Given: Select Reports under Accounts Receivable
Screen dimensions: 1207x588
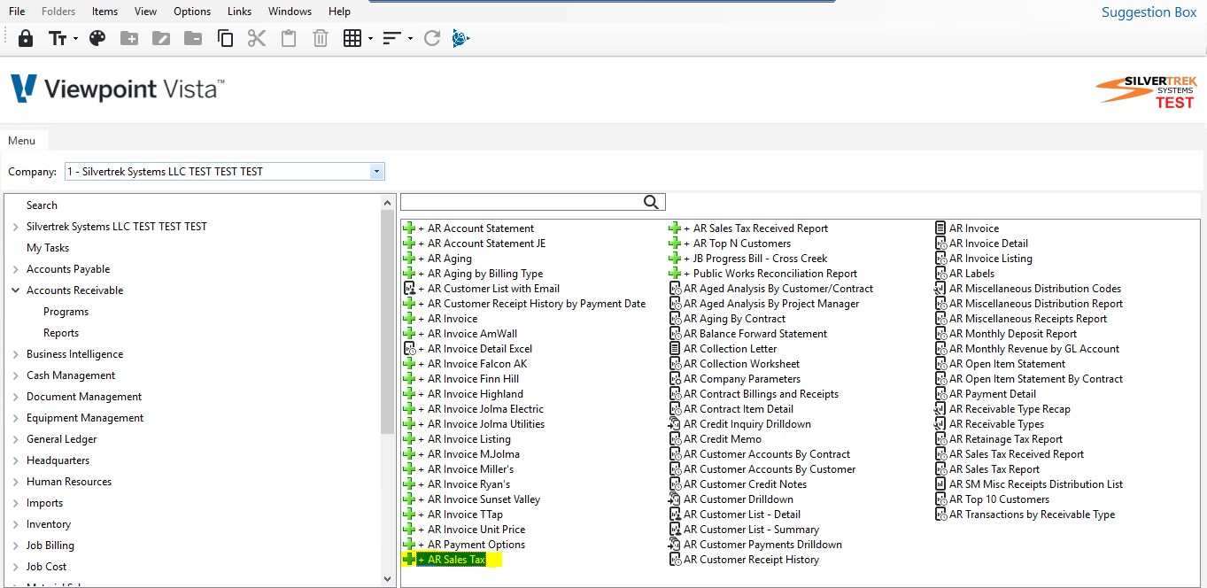Looking at the screenshot, I should point(61,333).
